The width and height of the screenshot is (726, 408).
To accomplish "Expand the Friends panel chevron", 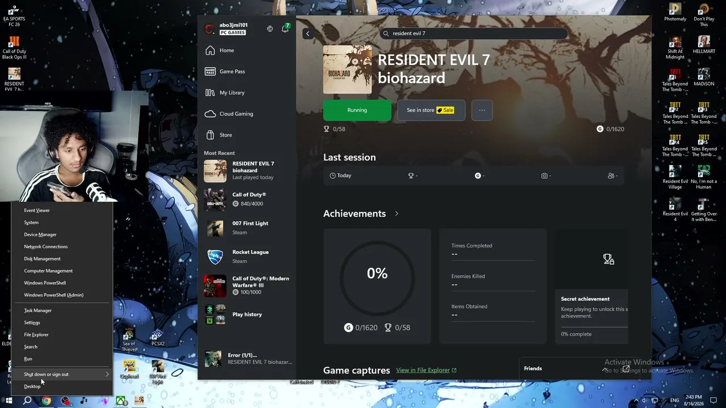I will click(605, 369).
